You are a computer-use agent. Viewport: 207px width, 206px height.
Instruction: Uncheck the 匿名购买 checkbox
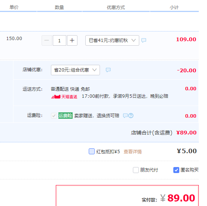coord(176,170)
